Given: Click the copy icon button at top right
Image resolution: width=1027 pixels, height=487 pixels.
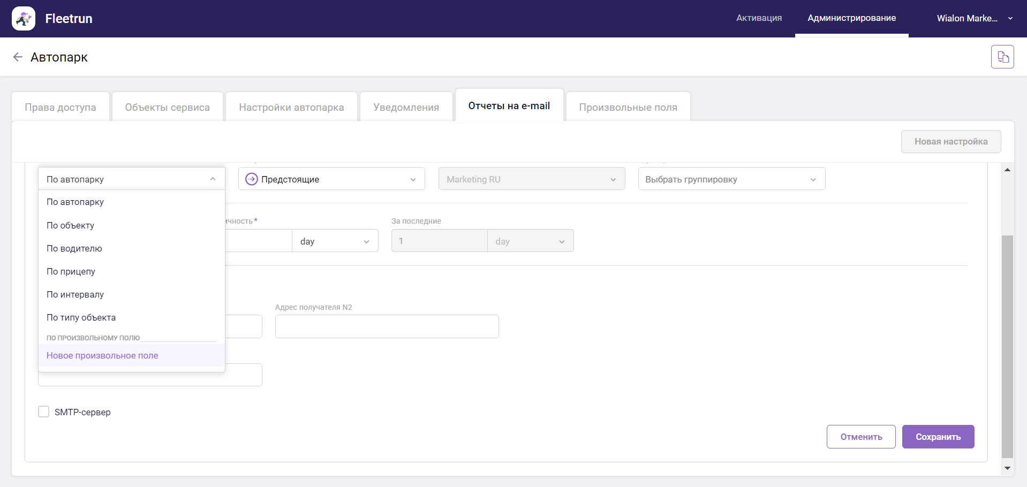Looking at the screenshot, I should [1002, 57].
